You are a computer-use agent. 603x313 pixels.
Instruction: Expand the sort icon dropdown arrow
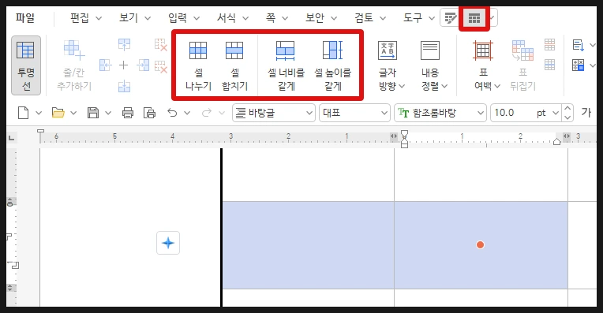pyautogui.click(x=593, y=45)
